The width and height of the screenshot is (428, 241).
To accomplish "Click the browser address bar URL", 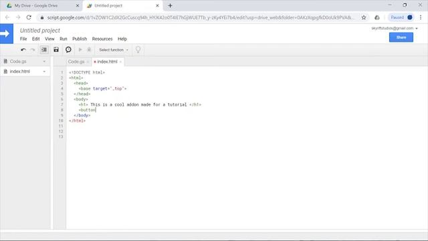I will tap(201, 17).
